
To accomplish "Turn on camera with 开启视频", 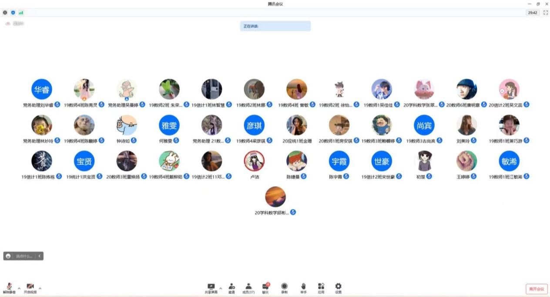I will tap(30, 287).
